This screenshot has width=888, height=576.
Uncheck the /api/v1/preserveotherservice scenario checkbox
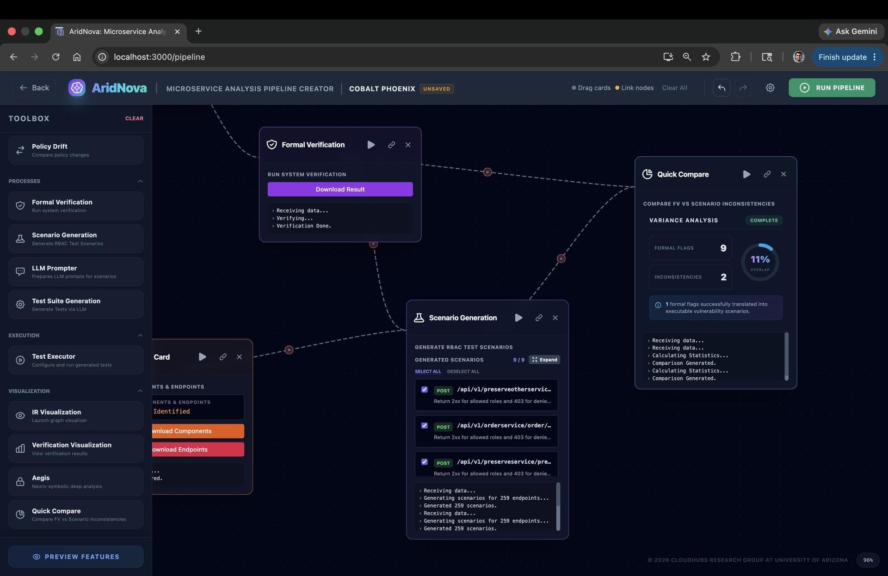click(x=425, y=390)
